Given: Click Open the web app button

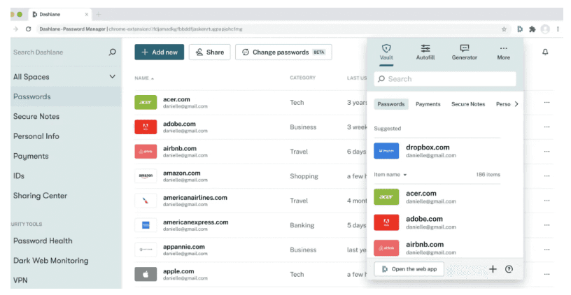Looking at the screenshot, I should click(409, 269).
